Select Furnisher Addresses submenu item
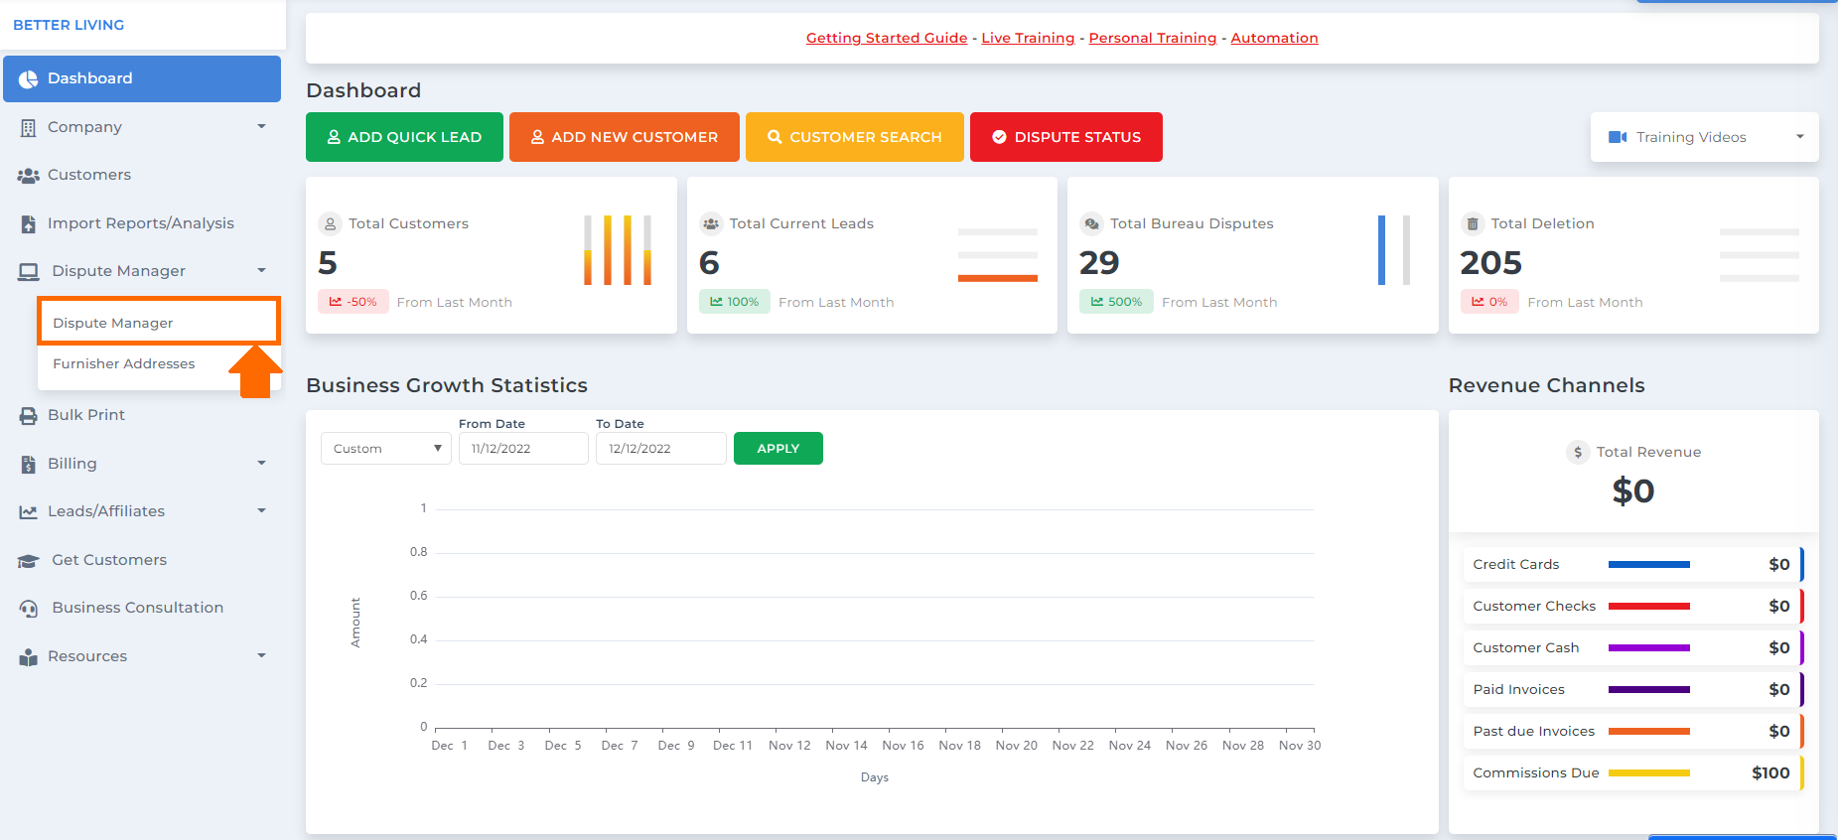The height and width of the screenshot is (840, 1838). click(124, 364)
